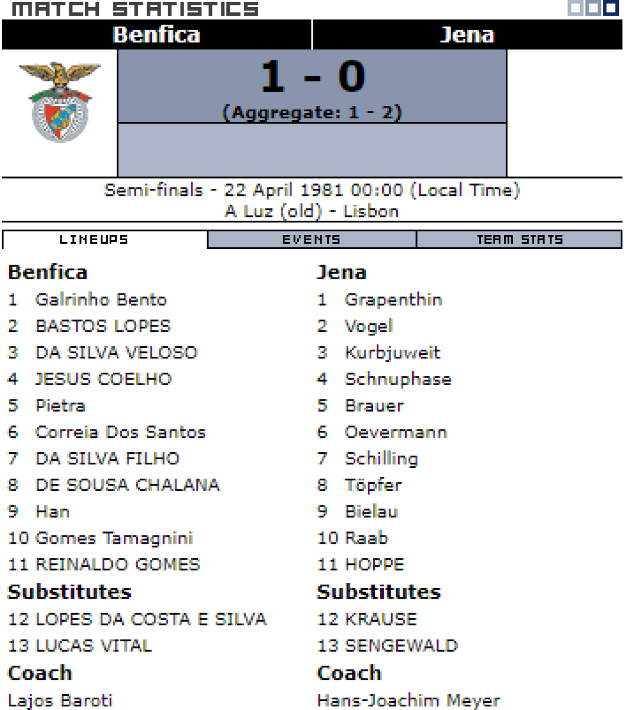Click the Benfica team header
This screenshot has width=626, height=710.
tap(156, 34)
